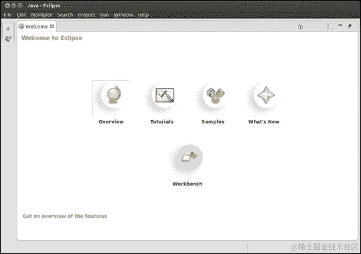Open the Project menu
This screenshot has height=254, width=361.
tap(86, 15)
